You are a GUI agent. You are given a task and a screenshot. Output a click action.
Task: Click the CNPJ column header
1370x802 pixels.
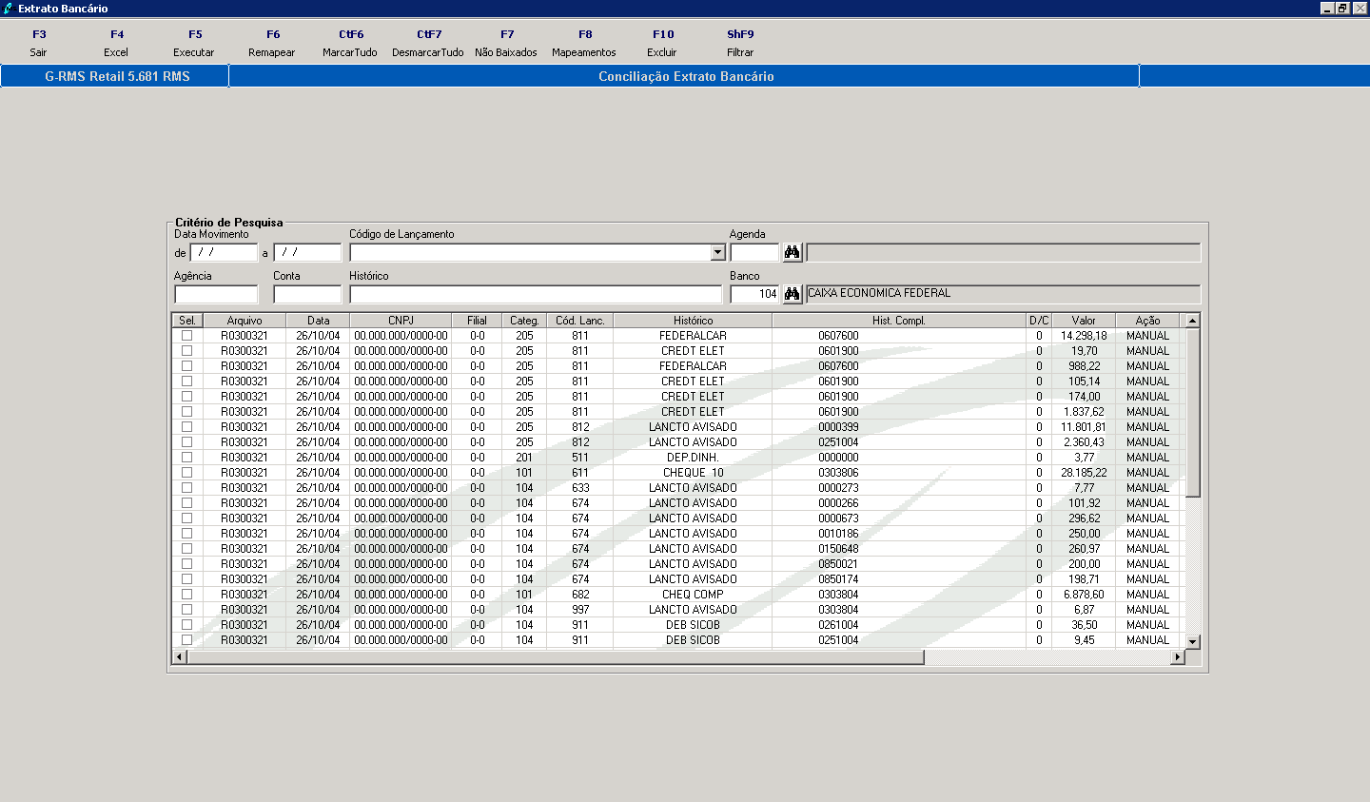click(401, 321)
